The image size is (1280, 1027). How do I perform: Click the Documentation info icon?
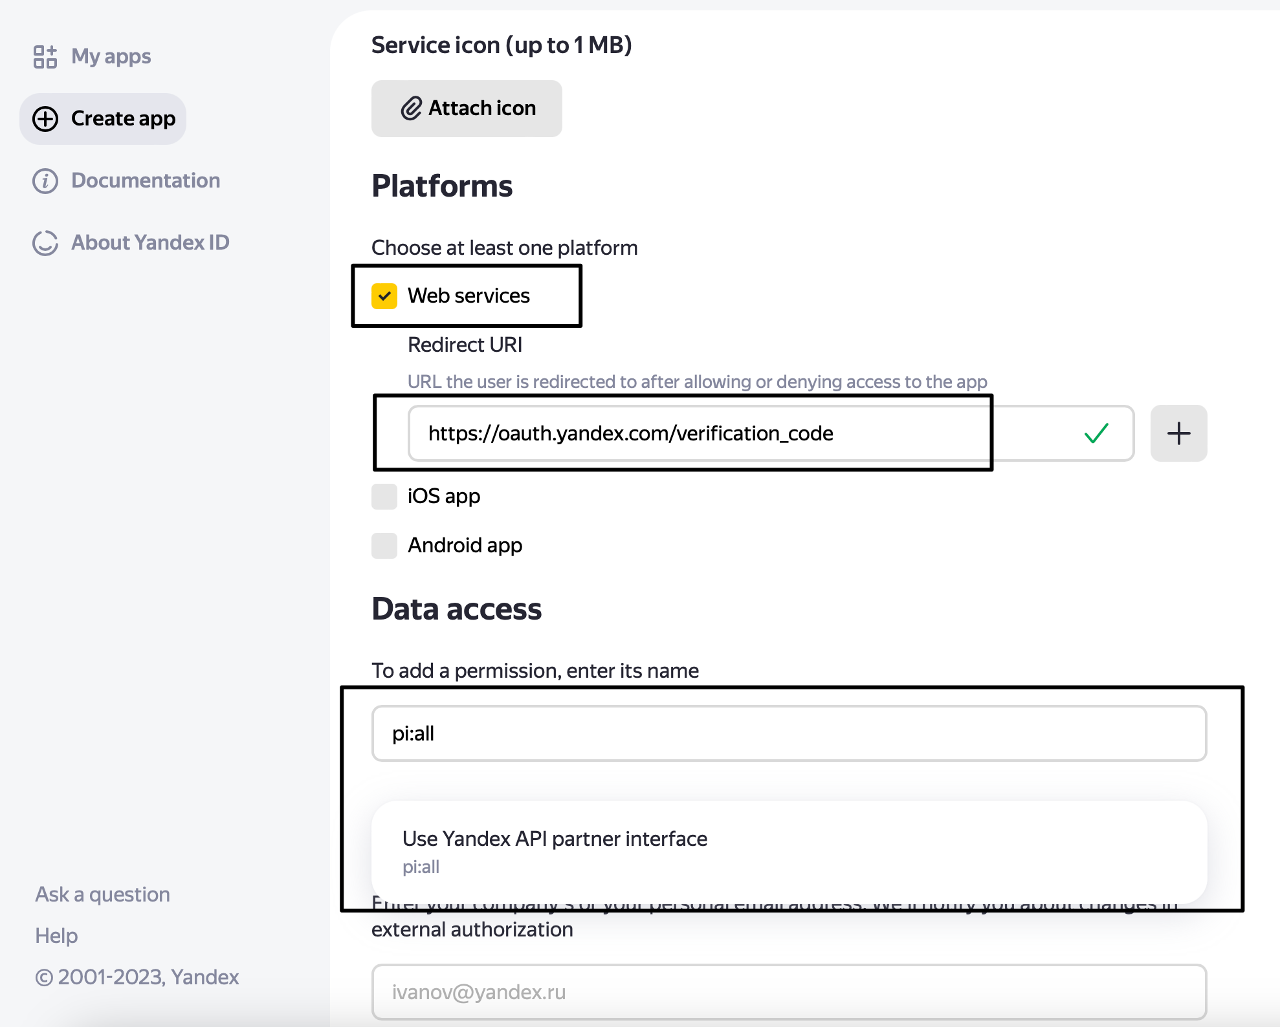(45, 181)
